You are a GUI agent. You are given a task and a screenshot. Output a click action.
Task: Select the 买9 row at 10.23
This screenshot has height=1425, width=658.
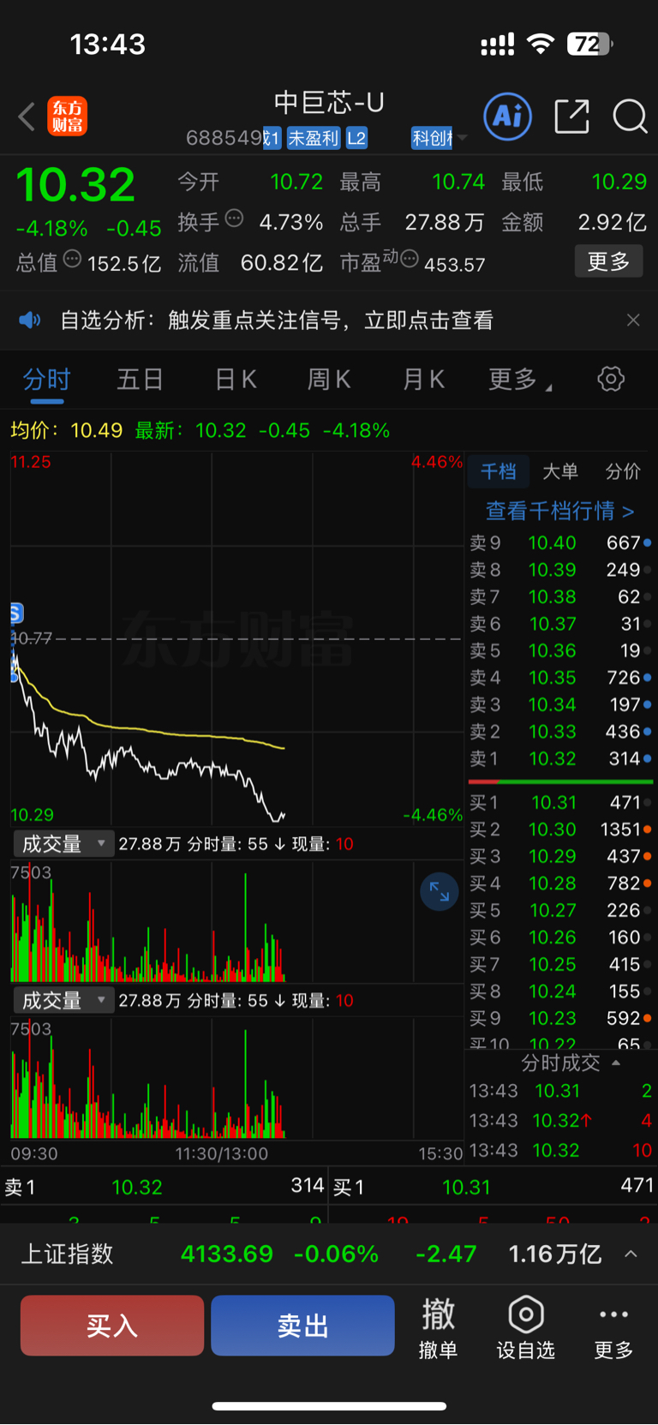[x=560, y=1018]
